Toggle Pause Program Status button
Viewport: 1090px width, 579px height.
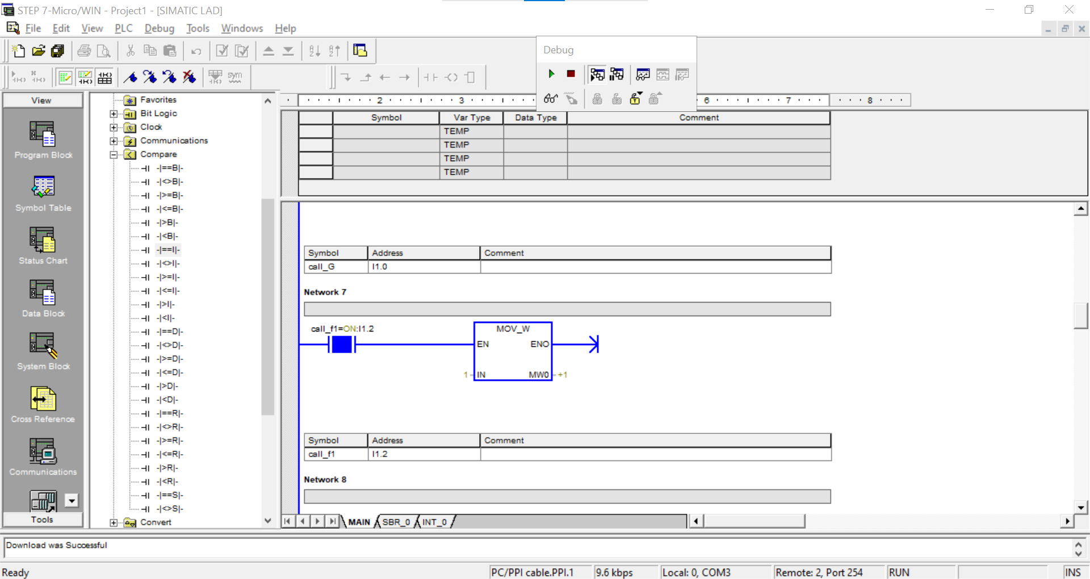(x=617, y=74)
